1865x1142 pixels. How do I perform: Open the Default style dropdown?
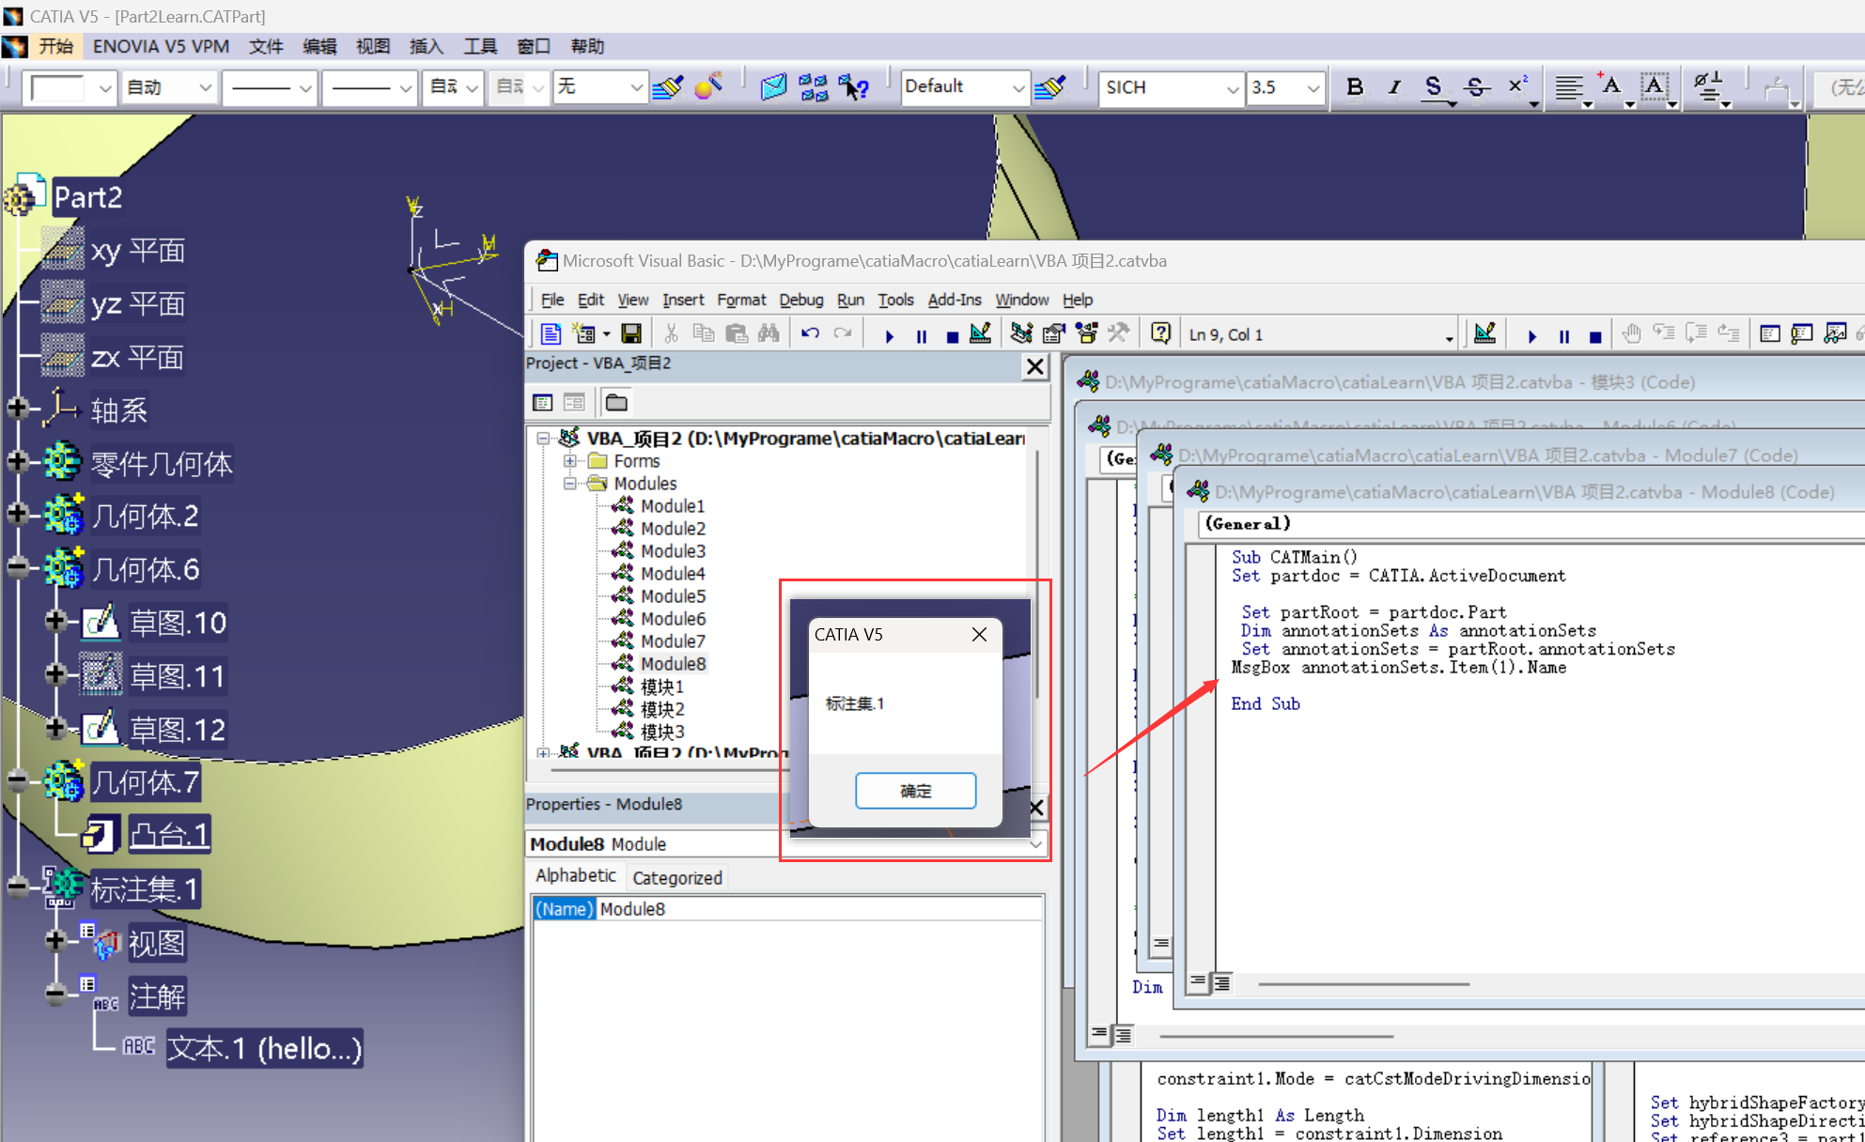point(1018,89)
